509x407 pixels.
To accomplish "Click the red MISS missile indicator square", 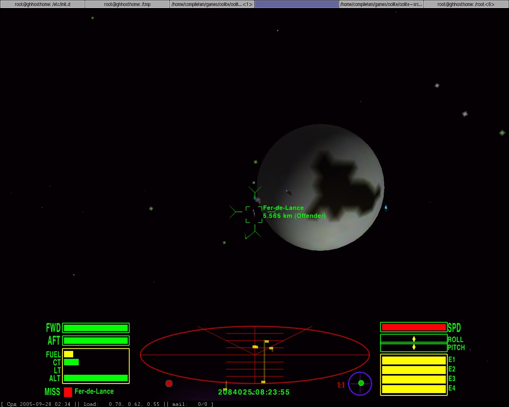I will point(68,392).
